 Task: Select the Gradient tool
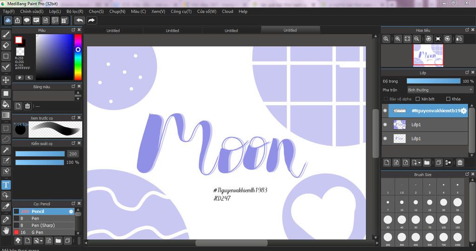pos(6,115)
